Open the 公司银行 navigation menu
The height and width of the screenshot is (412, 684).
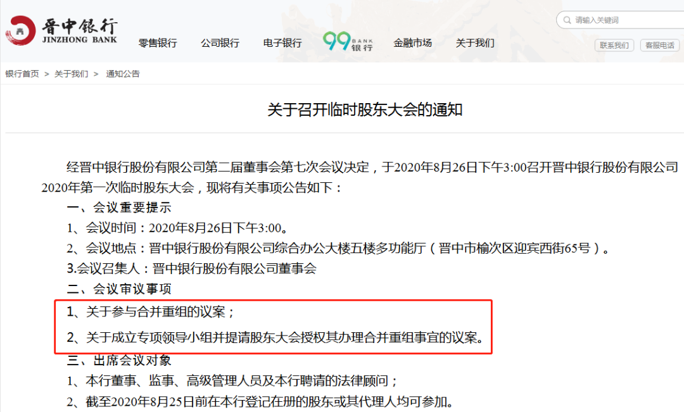(x=220, y=43)
